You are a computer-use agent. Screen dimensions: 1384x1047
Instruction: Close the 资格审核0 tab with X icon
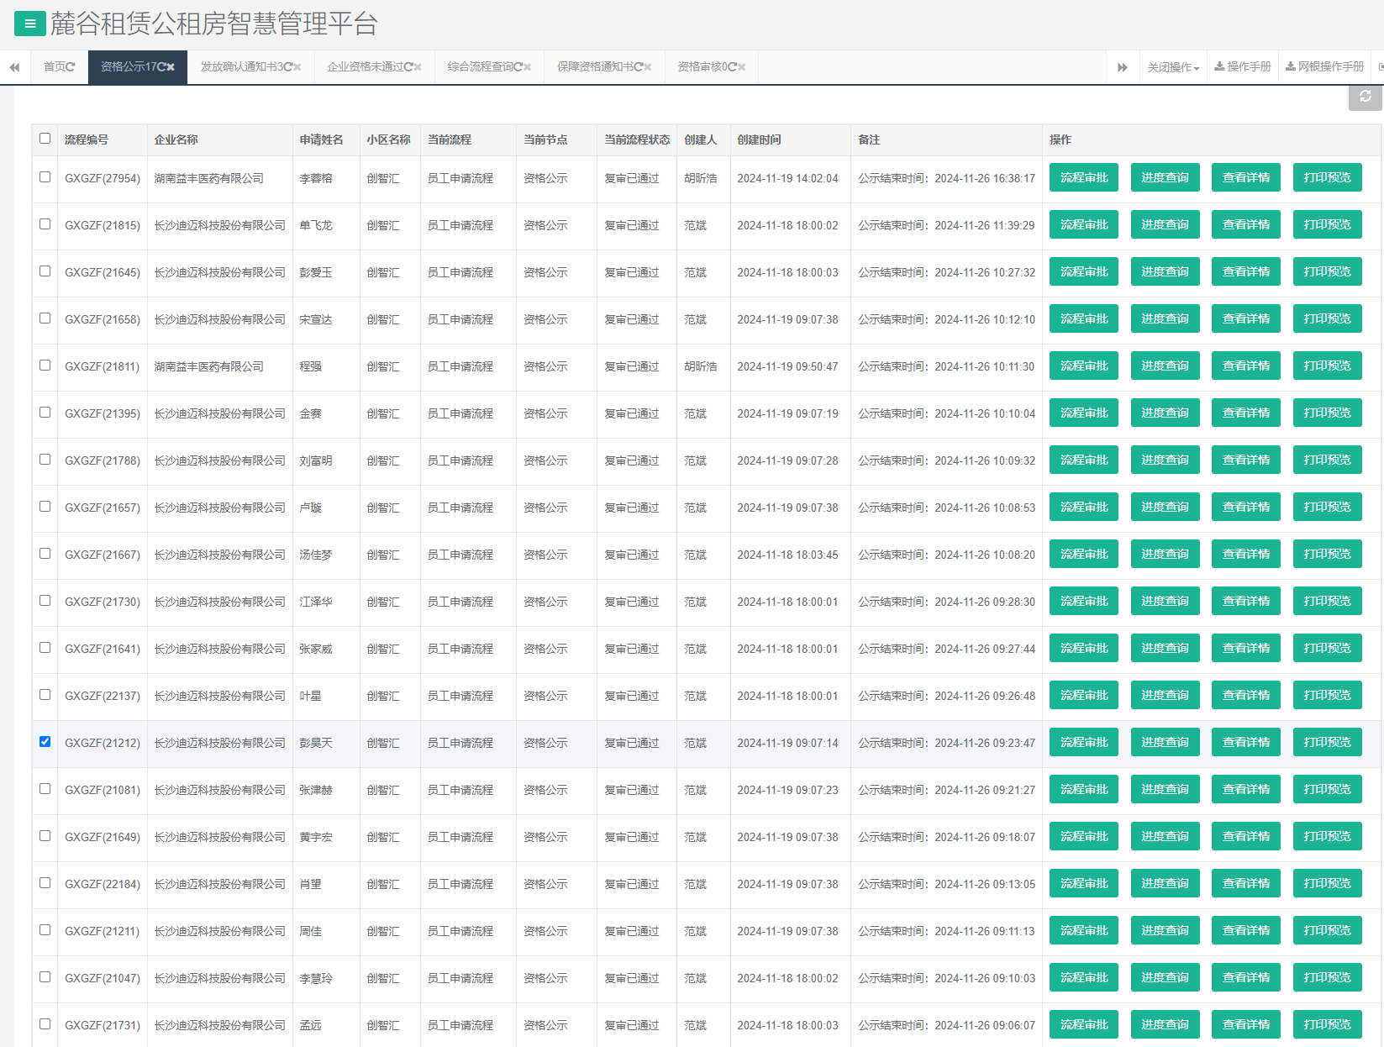(x=742, y=67)
